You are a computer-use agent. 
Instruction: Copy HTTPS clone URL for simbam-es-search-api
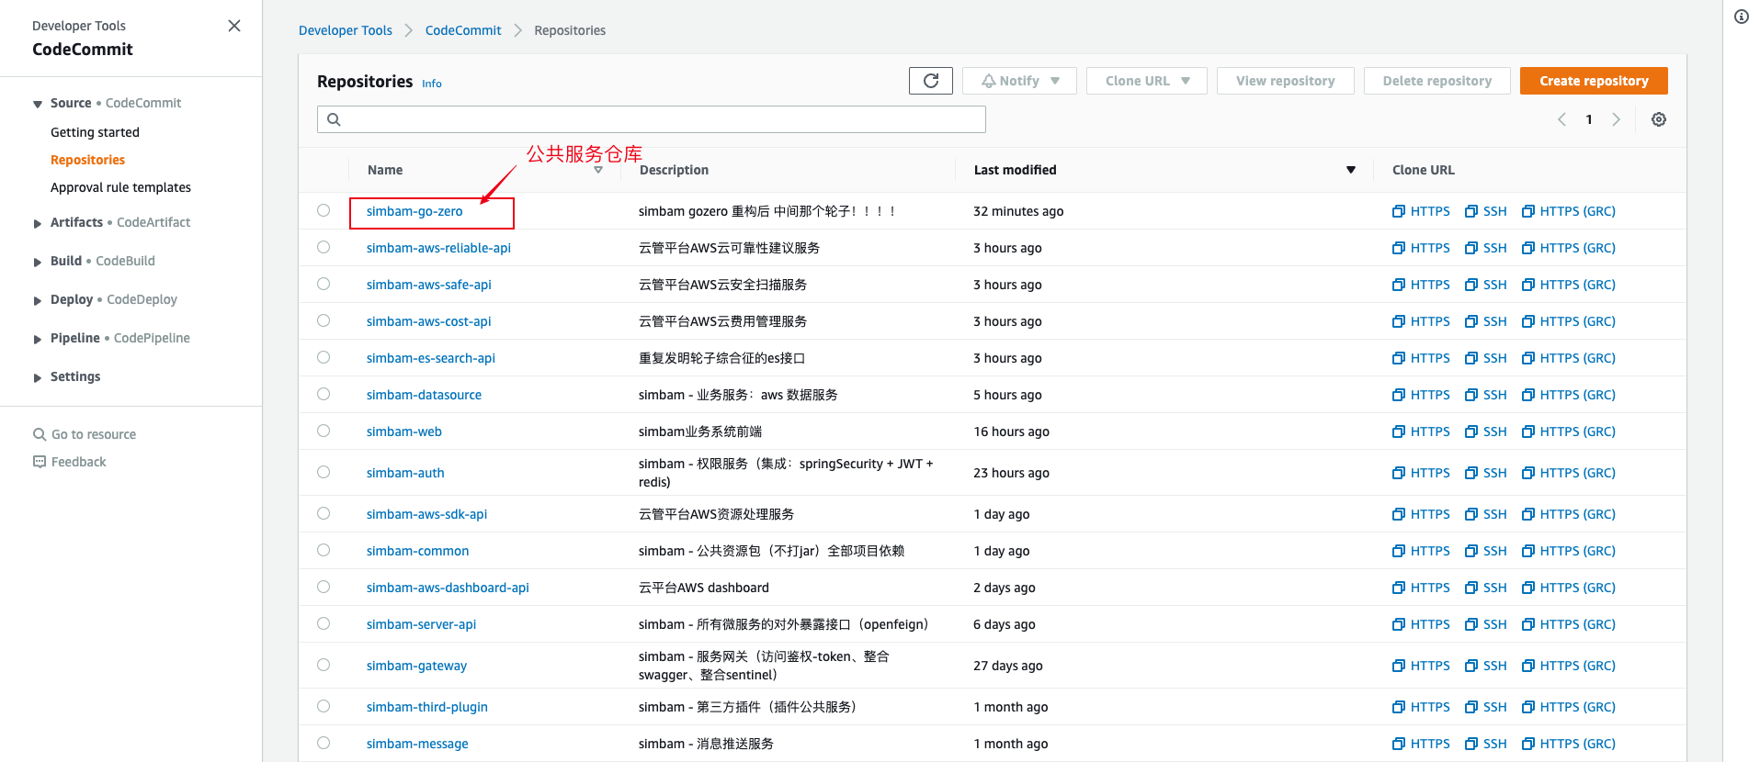(x=1421, y=358)
